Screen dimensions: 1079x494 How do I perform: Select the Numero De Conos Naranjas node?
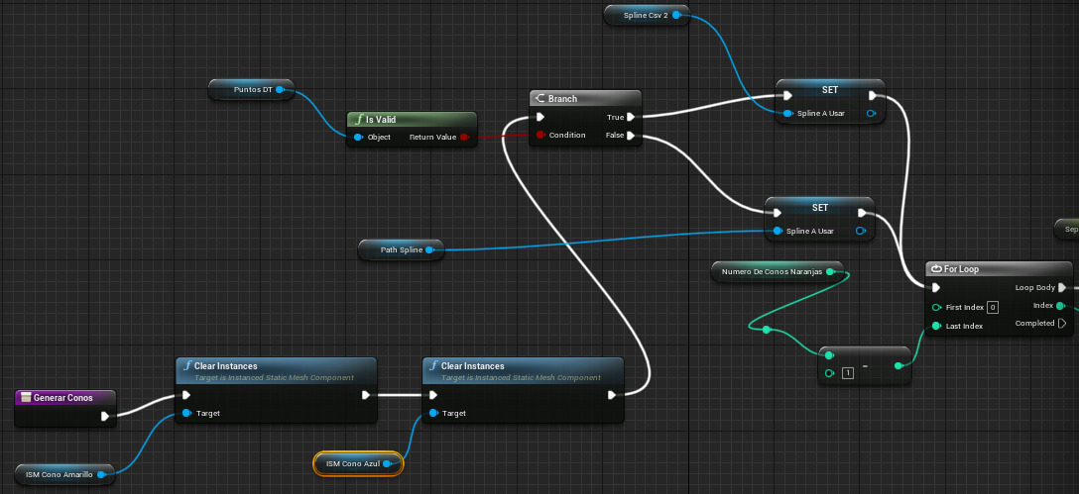(771, 270)
